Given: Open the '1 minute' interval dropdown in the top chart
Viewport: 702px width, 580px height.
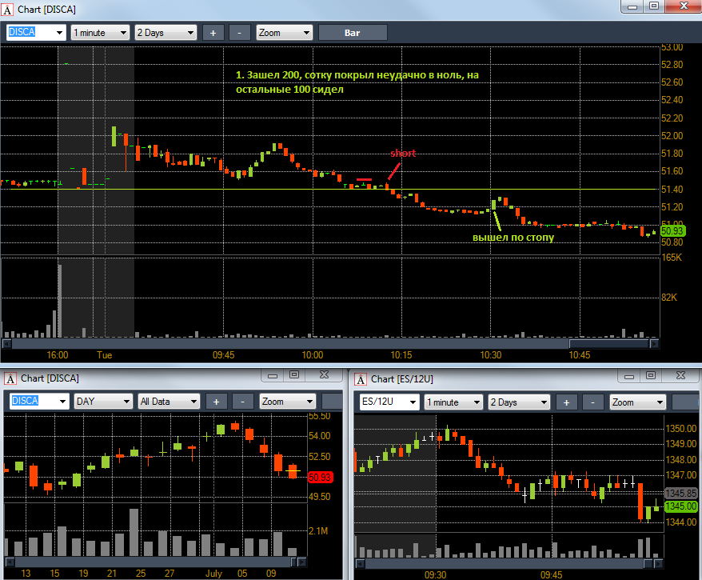Looking at the screenshot, I should tap(100, 33).
